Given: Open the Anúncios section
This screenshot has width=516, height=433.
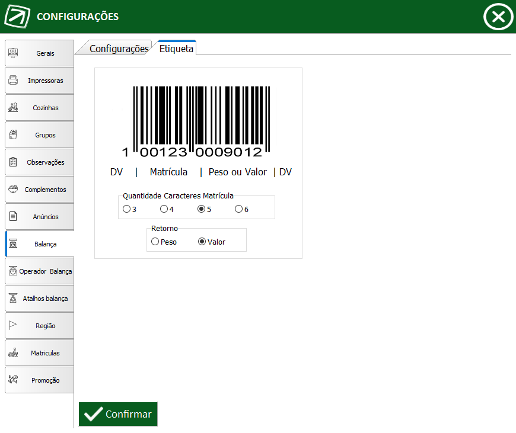Looking at the screenshot, I should tap(40, 217).
